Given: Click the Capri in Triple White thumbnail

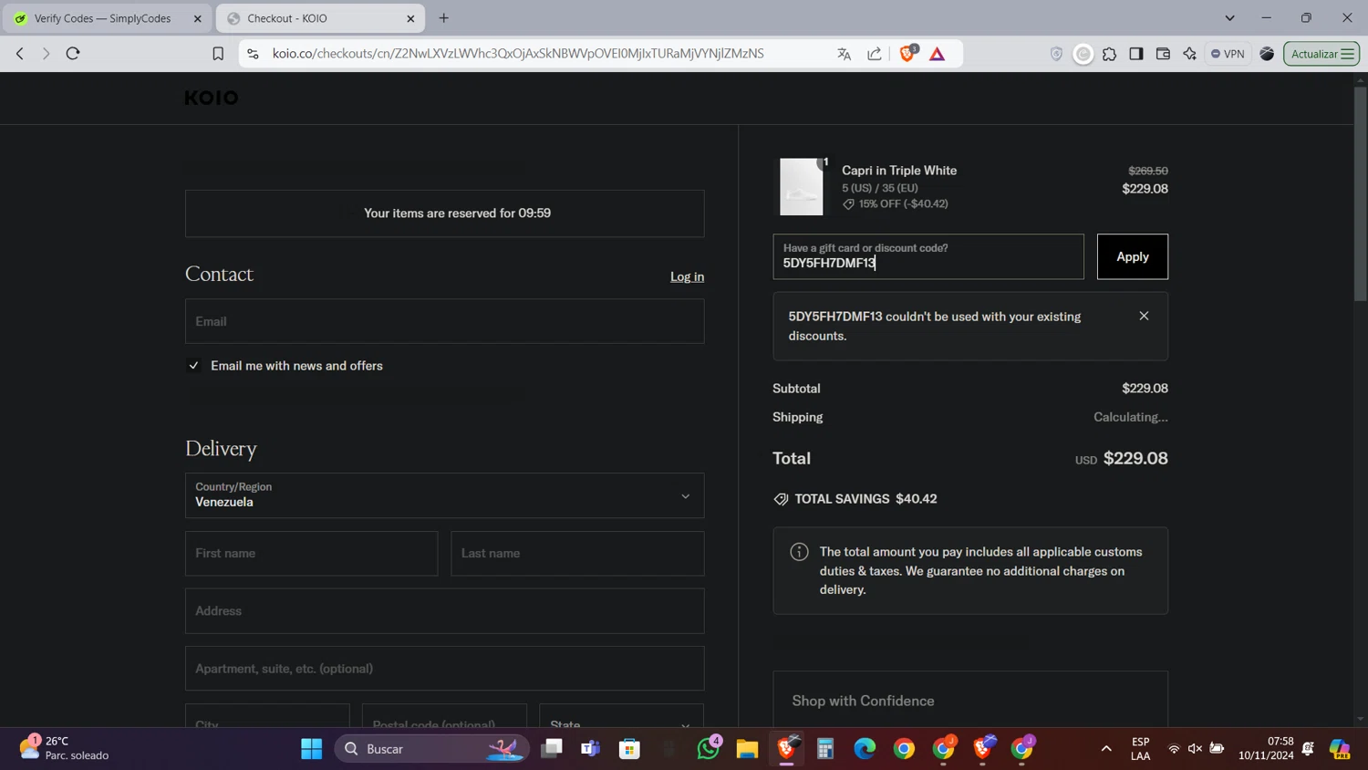Looking at the screenshot, I should click(801, 187).
